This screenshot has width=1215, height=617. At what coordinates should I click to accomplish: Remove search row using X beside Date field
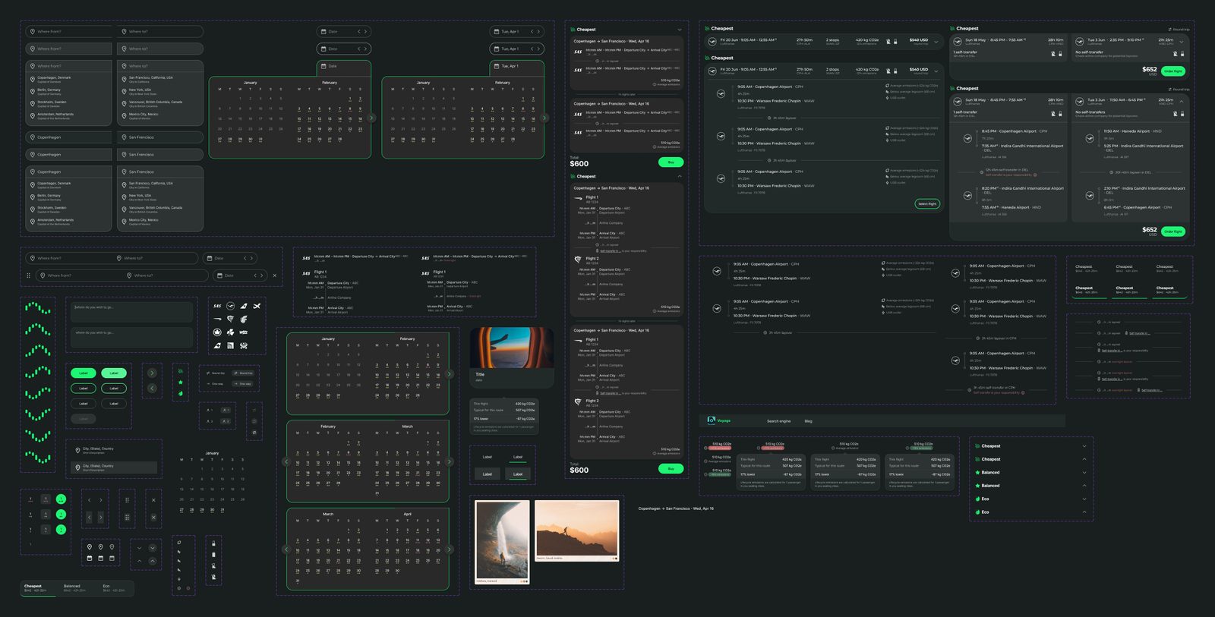275,275
